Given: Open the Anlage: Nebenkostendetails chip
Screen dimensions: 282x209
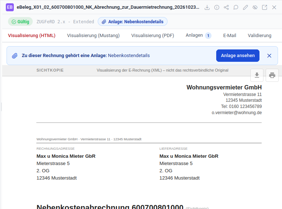Looking at the screenshot, I should click(133, 21).
